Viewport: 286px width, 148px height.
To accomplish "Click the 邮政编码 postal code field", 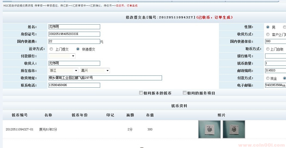I will [275, 71].
